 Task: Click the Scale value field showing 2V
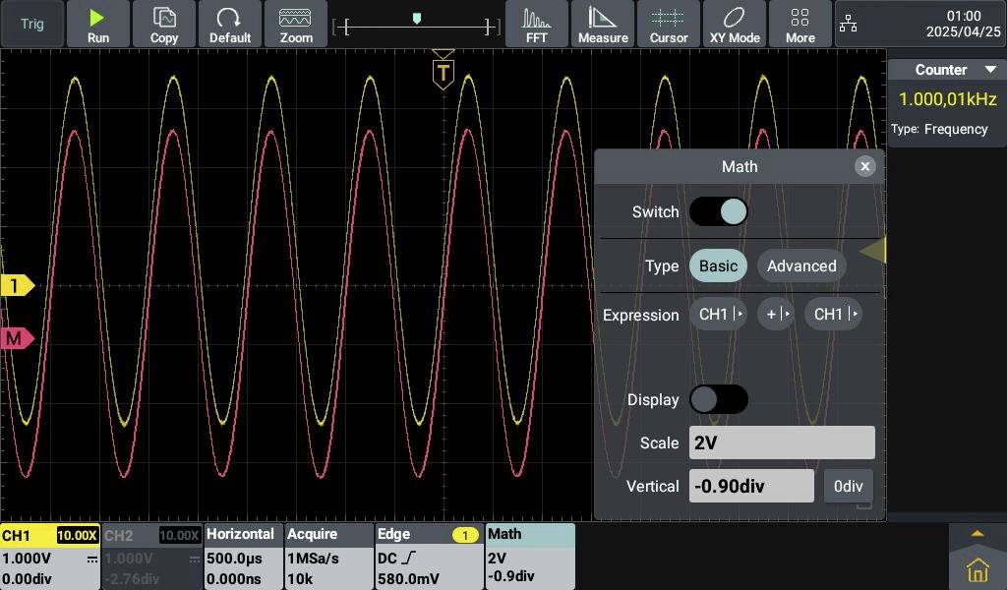point(782,442)
